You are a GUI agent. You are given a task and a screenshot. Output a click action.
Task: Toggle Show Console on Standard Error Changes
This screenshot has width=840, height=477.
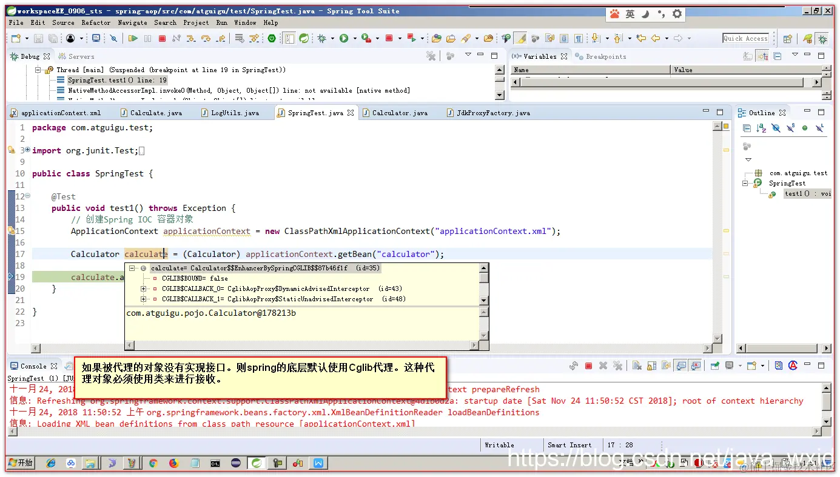click(695, 365)
